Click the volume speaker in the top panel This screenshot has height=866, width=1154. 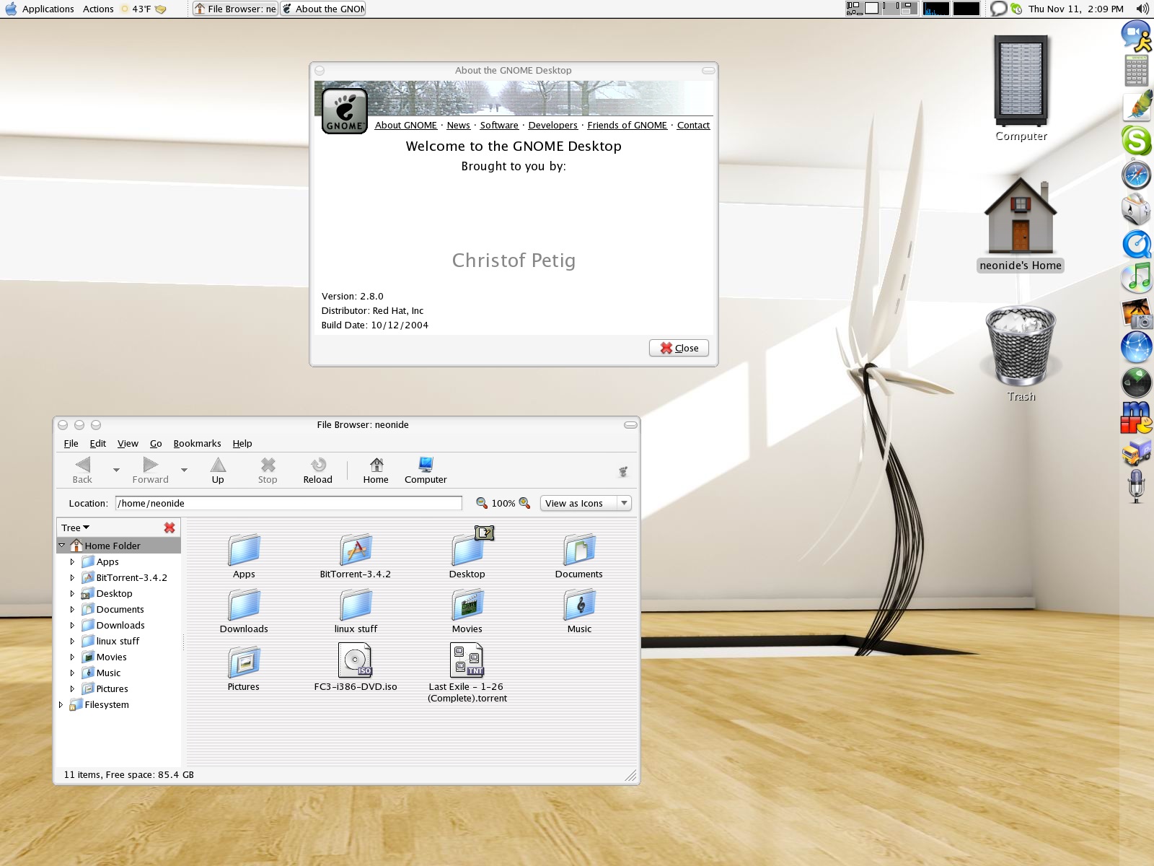pyautogui.click(x=1142, y=9)
